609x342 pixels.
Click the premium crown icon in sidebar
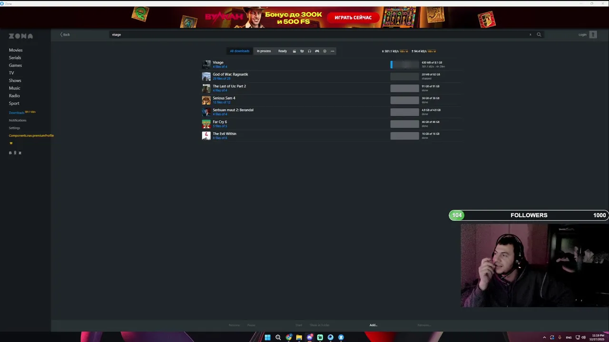pos(11,143)
